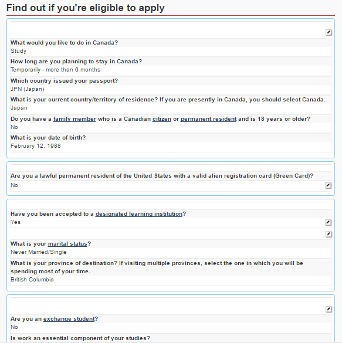Click the edit pencil above marital status question

pos(329,235)
